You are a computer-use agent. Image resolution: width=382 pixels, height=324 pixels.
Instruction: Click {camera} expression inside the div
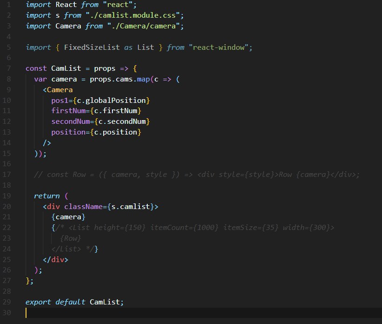[68, 217]
